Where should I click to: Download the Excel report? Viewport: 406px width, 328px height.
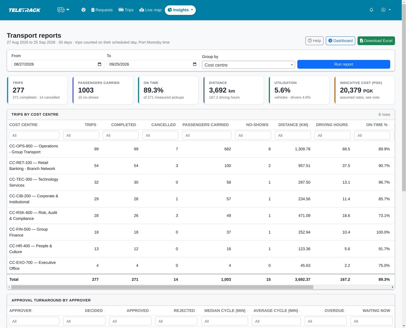tap(376, 41)
